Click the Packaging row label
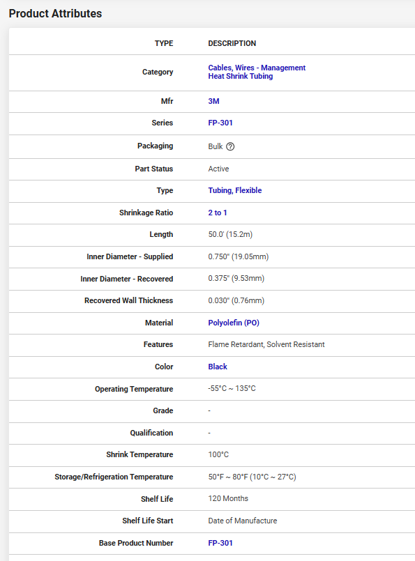The width and height of the screenshot is (415, 561). point(155,146)
